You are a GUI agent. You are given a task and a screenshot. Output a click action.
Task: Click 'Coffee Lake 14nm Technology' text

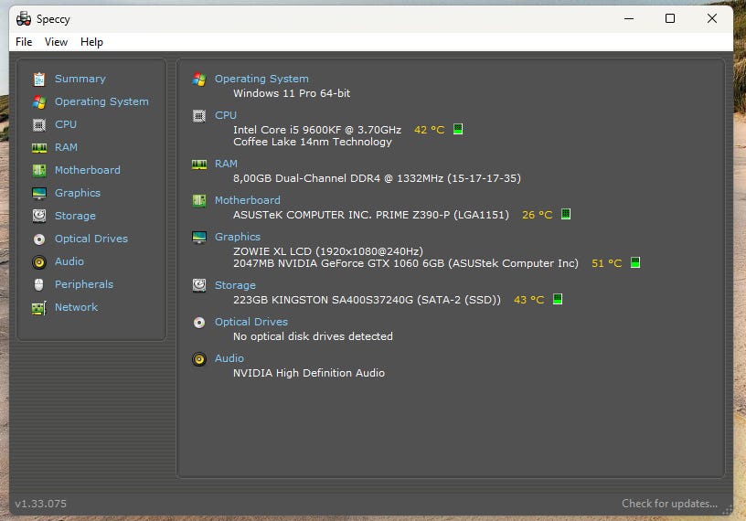click(x=313, y=142)
